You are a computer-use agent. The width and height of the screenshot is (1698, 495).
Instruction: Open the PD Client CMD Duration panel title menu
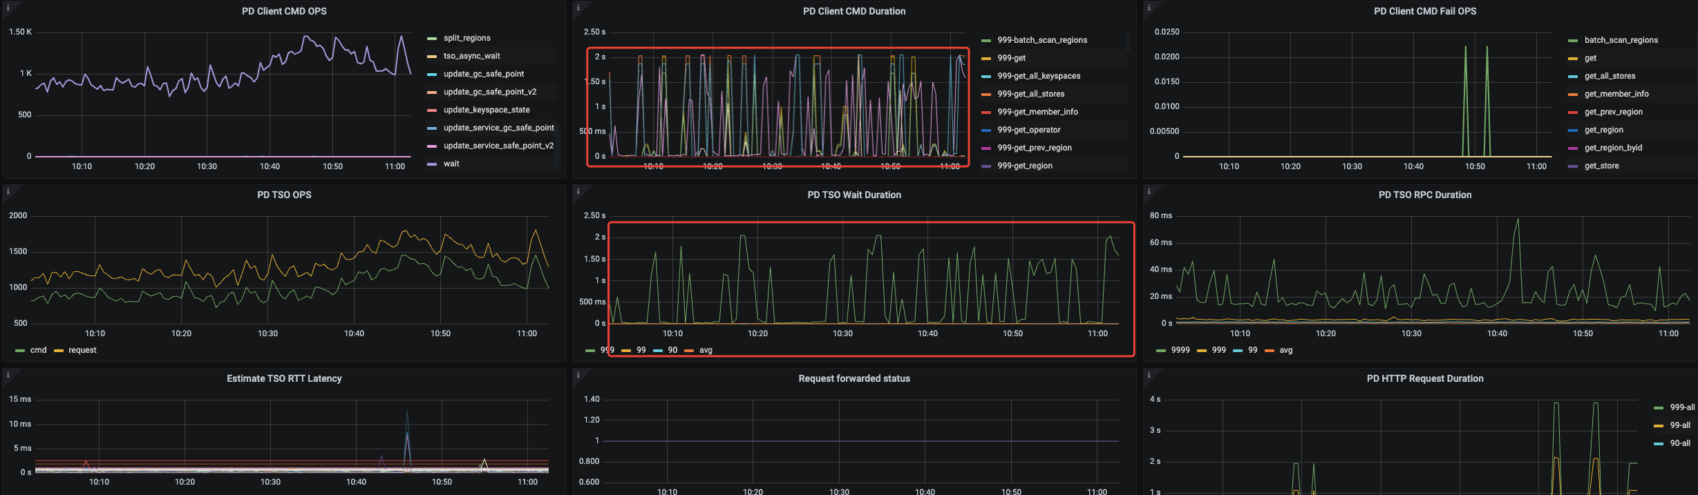click(854, 11)
